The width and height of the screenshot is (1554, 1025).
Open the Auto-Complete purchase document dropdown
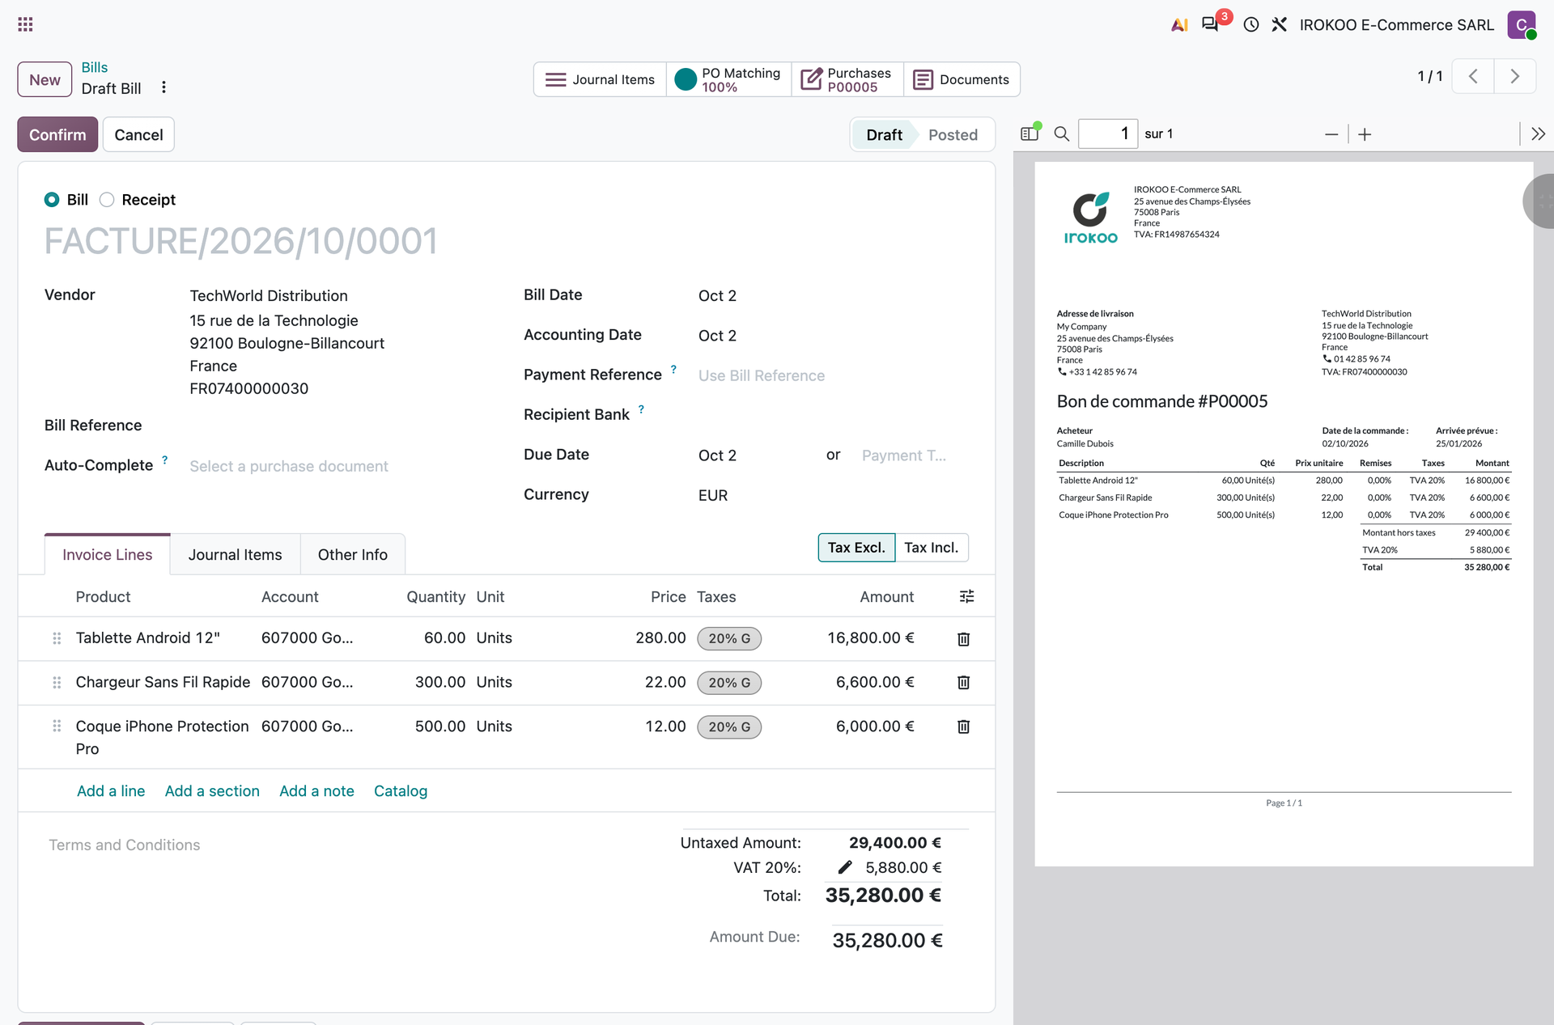[x=335, y=467]
